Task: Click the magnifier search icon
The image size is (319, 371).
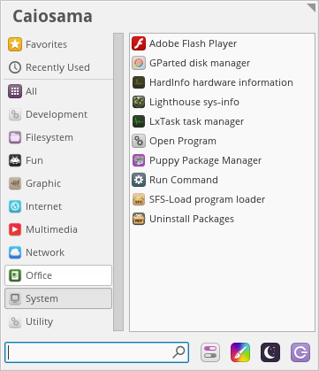Action: click(178, 352)
